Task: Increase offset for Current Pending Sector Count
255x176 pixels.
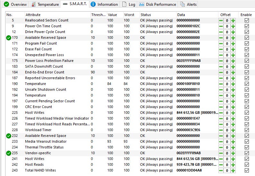Action: pyautogui.click(x=233, y=101)
